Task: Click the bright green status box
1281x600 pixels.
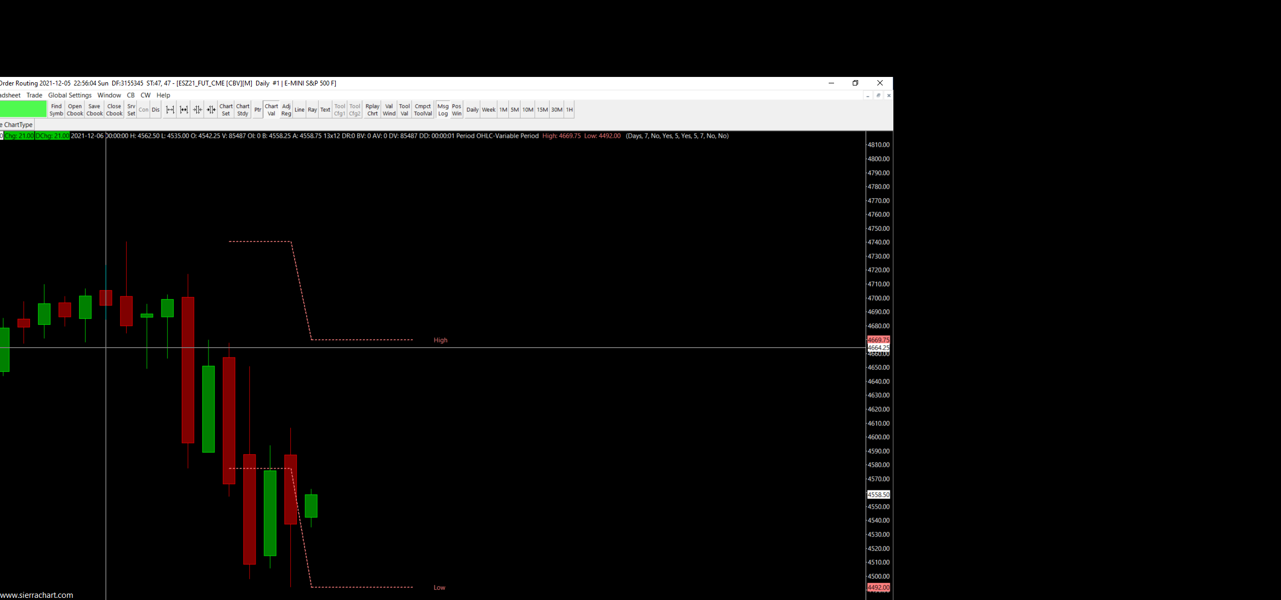Action: [23, 109]
